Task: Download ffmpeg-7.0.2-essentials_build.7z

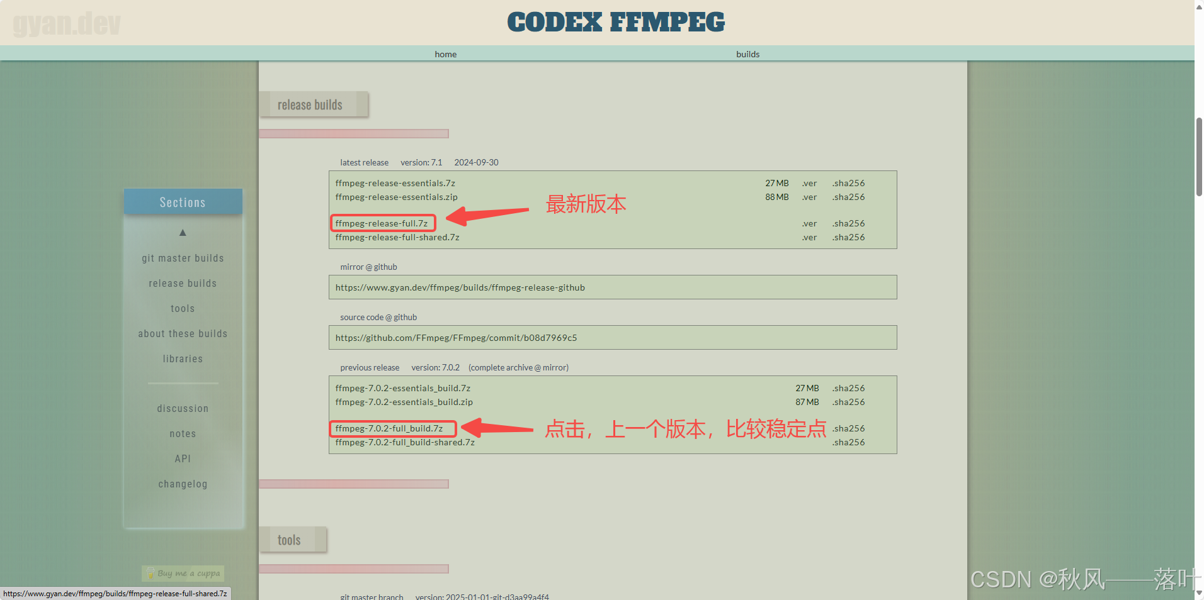Action: click(x=402, y=388)
